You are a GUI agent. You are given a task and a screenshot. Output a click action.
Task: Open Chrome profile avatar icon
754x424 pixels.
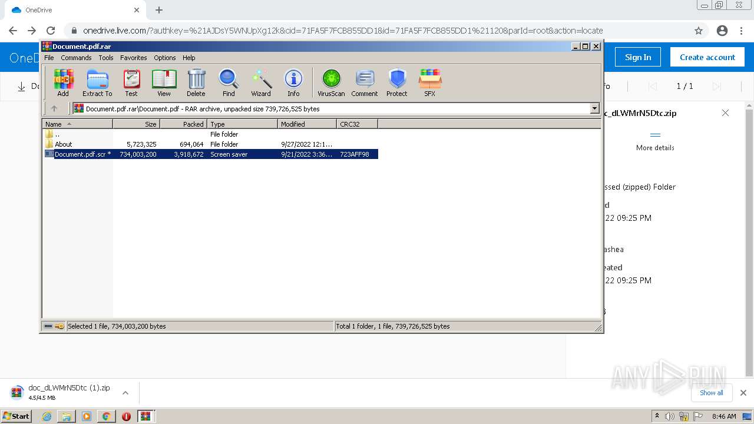[x=722, y=31]
